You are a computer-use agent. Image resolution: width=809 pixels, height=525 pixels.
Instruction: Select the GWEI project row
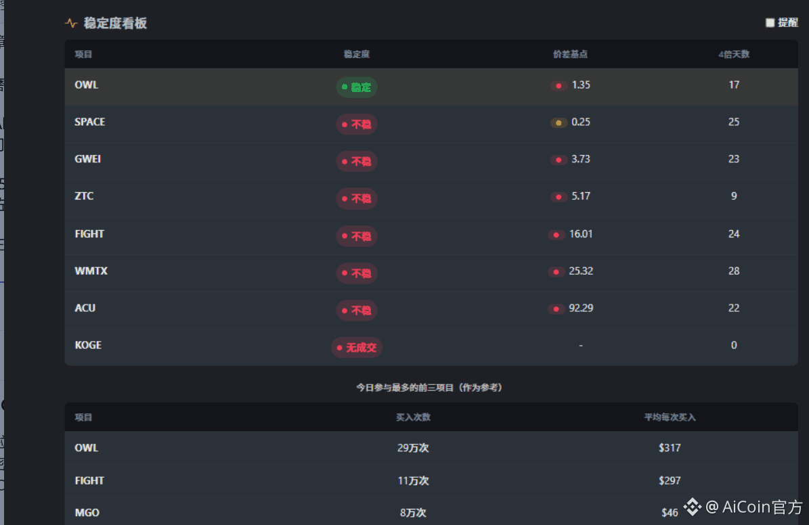pos(88,159)
